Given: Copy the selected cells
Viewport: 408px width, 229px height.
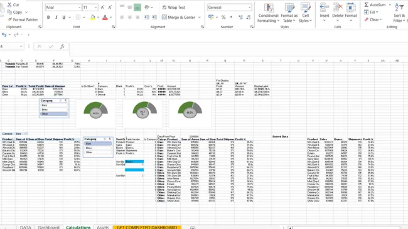Looking at the screenshot, I should coord(15,12).
